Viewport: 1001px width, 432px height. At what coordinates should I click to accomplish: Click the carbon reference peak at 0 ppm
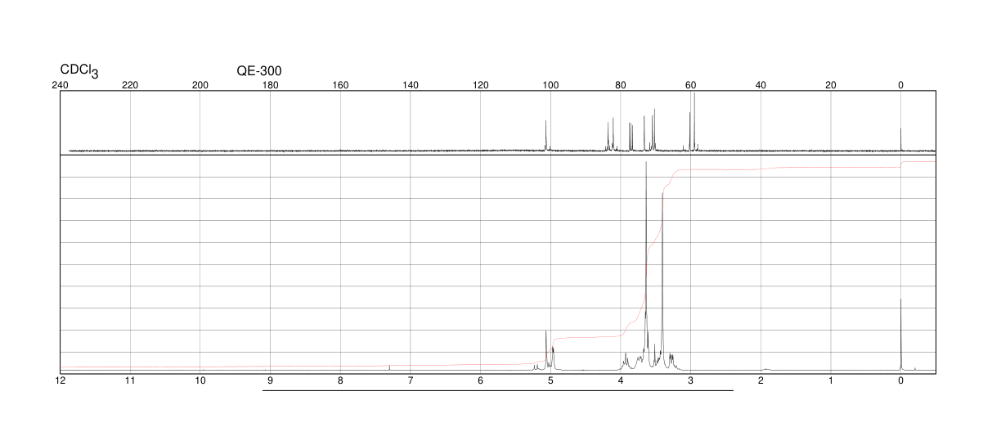click(x=901, y=140)
